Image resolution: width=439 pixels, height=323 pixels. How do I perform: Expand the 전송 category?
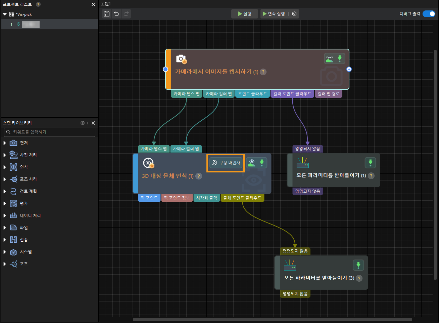pyautogui.click(x=5, y=240)
